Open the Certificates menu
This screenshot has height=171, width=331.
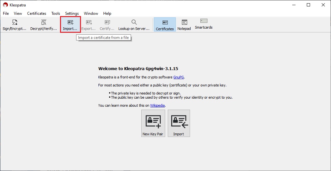click(36, 14)
